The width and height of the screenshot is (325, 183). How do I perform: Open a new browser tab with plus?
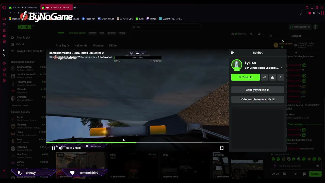(75, 8)
